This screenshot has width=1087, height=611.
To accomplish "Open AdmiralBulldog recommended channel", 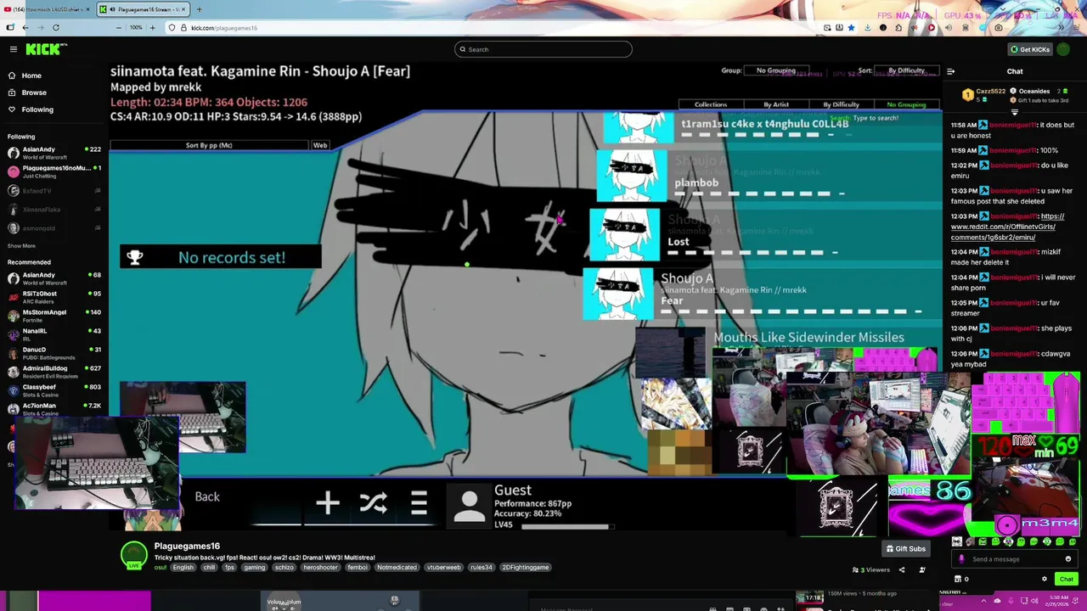I will (54, 372).
